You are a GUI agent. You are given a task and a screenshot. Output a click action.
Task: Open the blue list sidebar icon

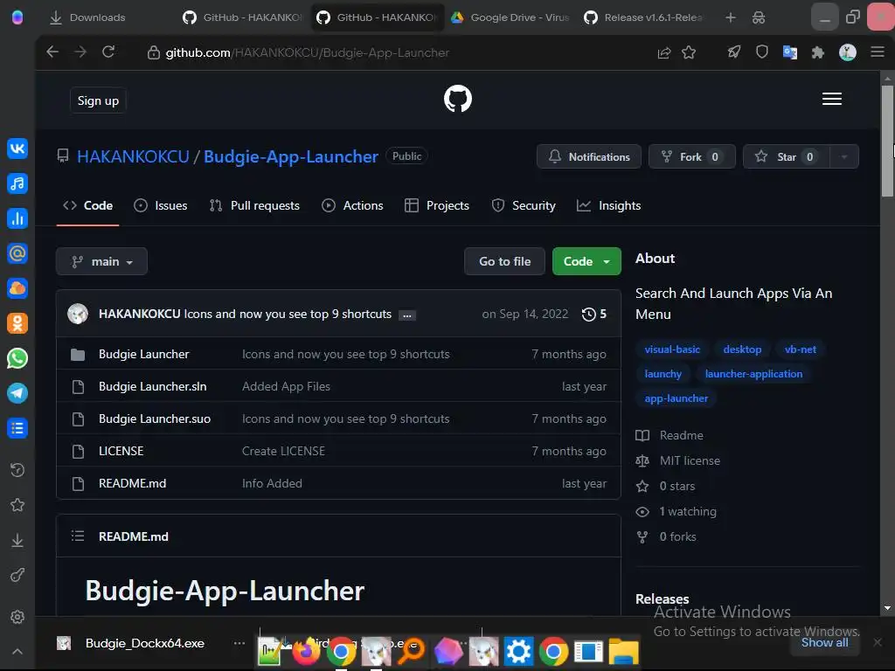17,428
